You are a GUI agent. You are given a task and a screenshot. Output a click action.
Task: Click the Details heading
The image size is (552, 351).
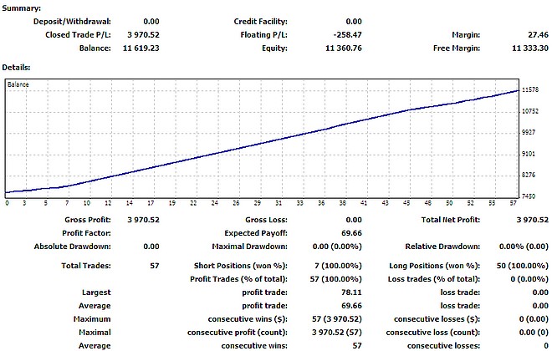(16, 67)
